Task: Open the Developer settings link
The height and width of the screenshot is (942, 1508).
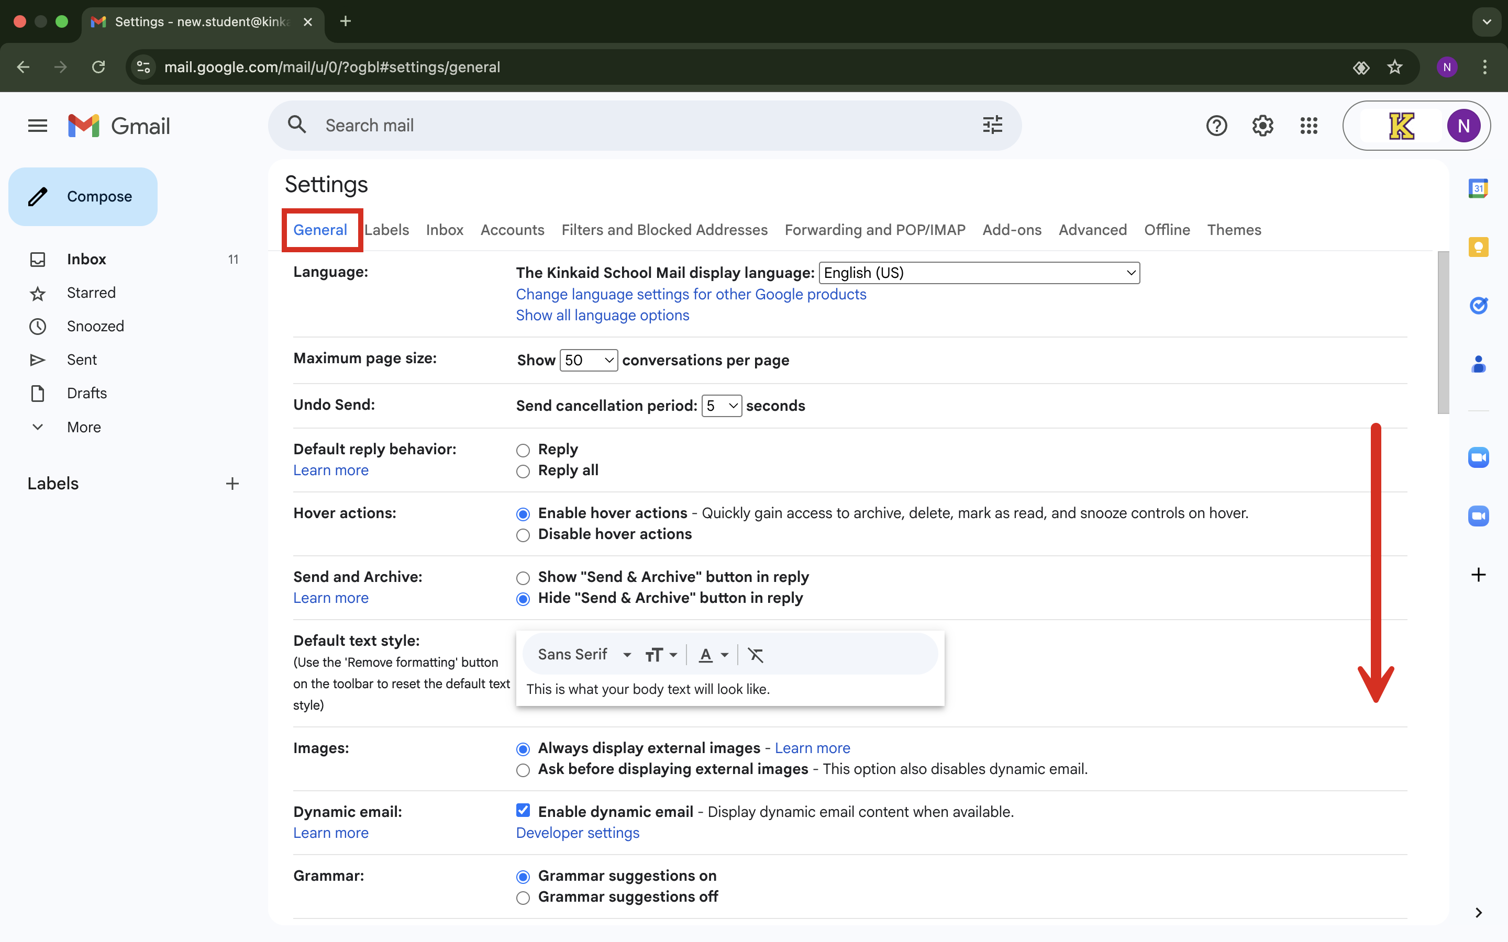Action: pyautogui.click(x=577, y=833)
